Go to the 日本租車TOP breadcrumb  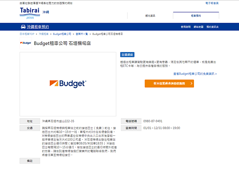pos(27,34)
